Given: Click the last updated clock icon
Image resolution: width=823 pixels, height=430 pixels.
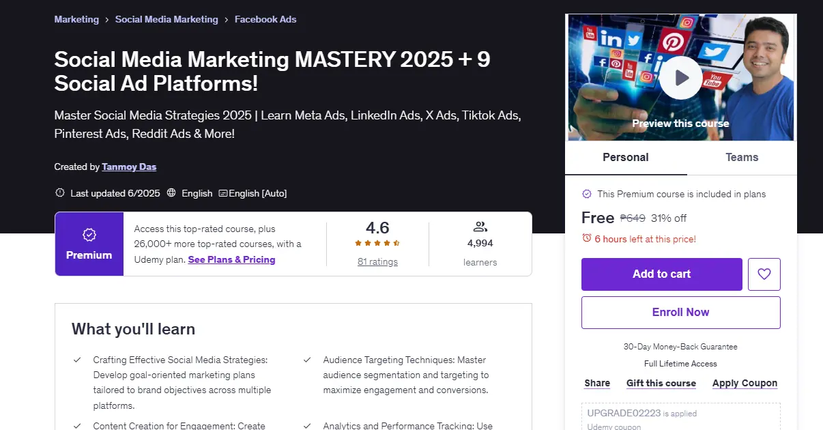Looking at the screenshot, I should pos(60,193).
